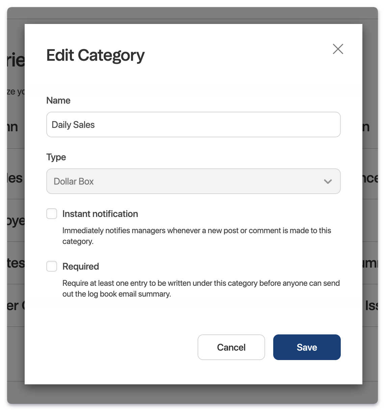Click the chevron arrow in Type selector
Image resolution: width=385 pixels, height=411 pixels.
tap(328, 182)
